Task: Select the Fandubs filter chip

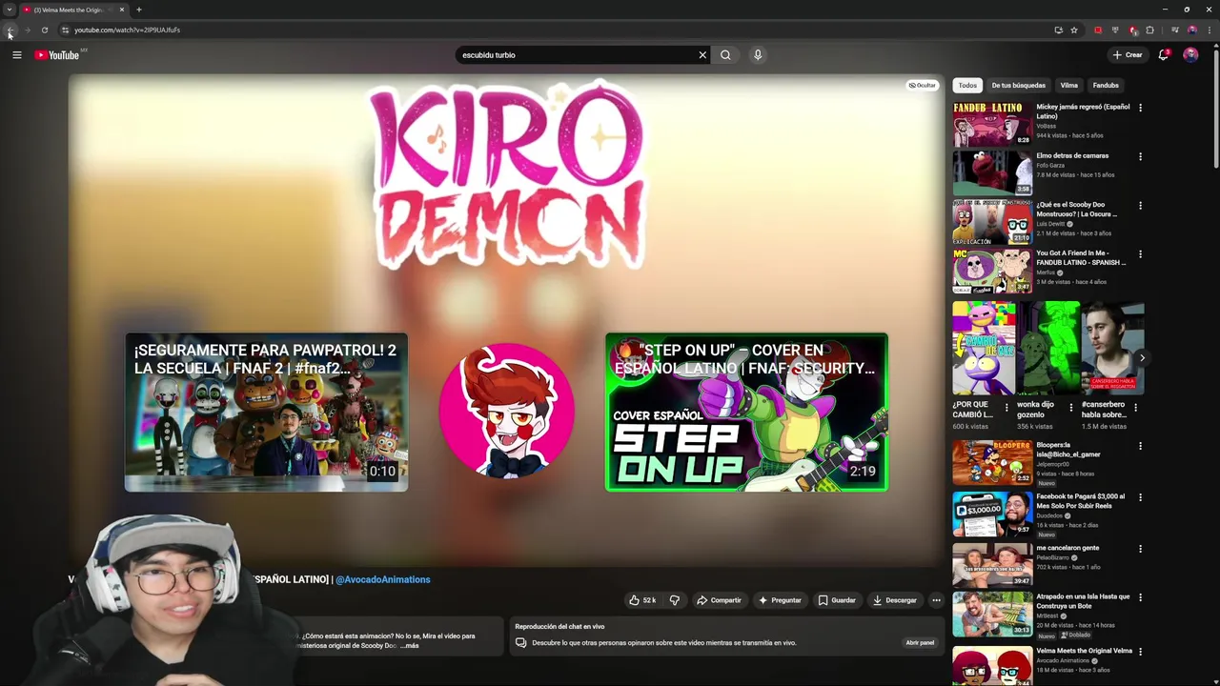Action: pos(1106,86)
